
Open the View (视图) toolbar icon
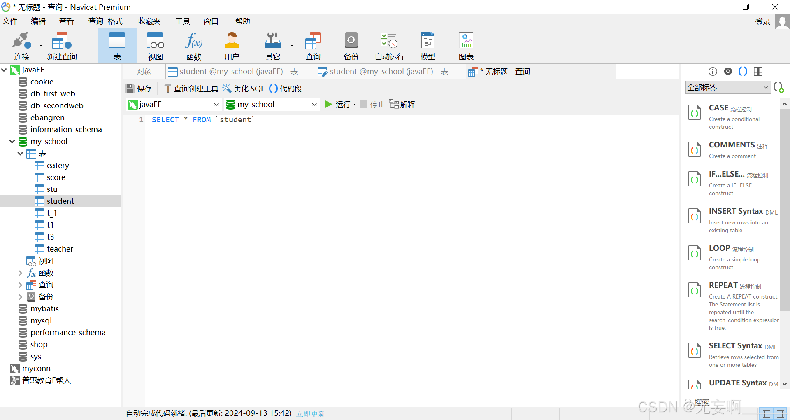156,46
